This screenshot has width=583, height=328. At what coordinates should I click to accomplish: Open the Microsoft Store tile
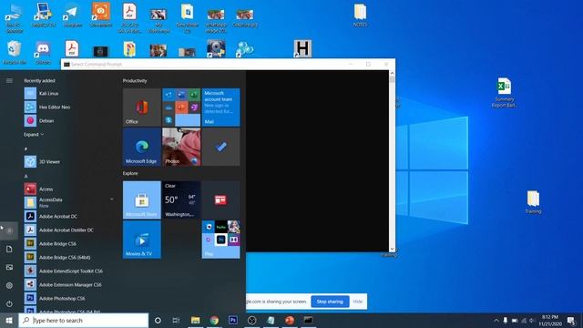click(x=142, y=200)
